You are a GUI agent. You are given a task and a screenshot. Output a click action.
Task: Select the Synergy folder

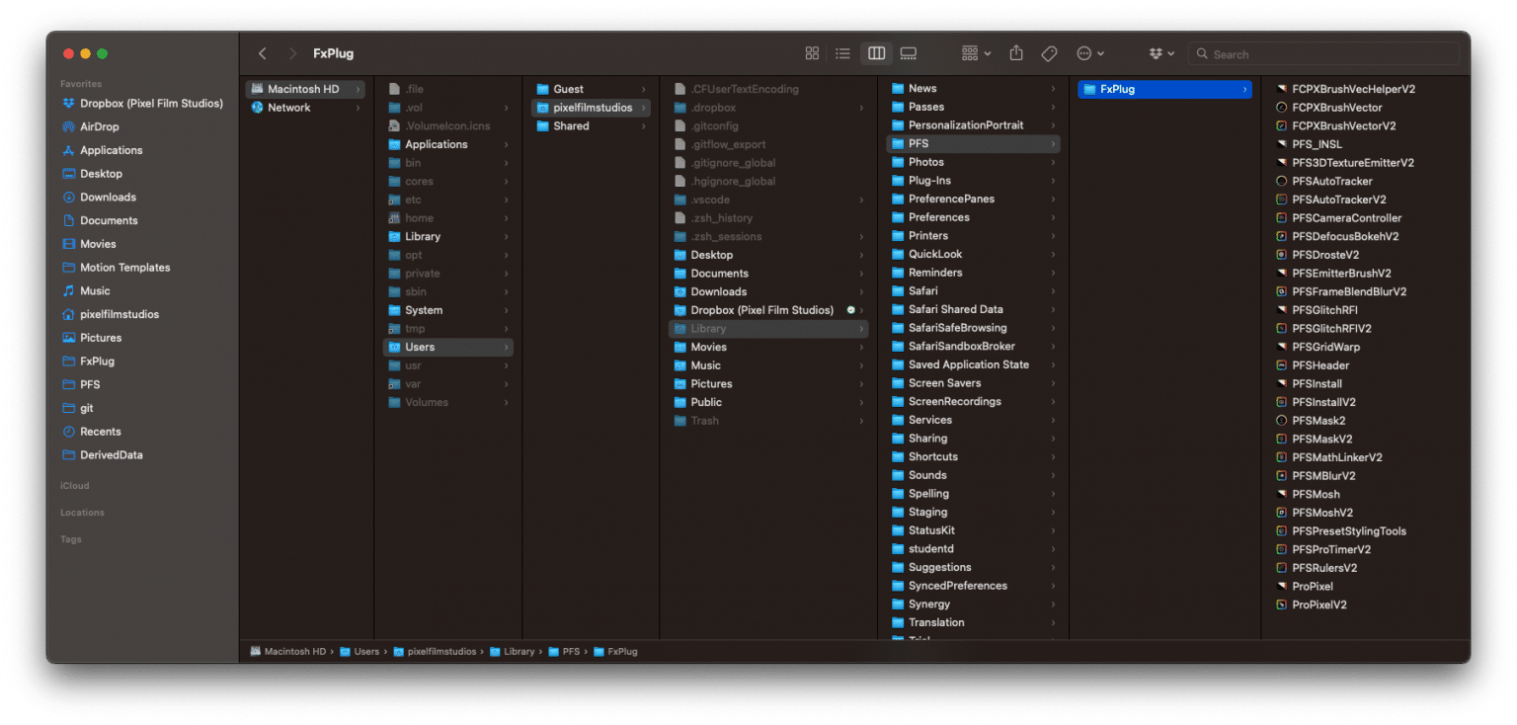(x=973, y=604)
